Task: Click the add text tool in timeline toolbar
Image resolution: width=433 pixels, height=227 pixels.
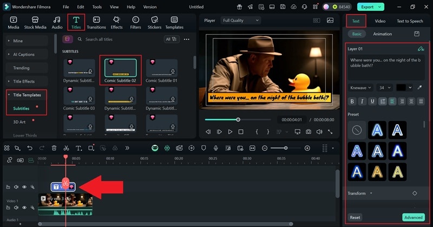Action: click(78, 148)
